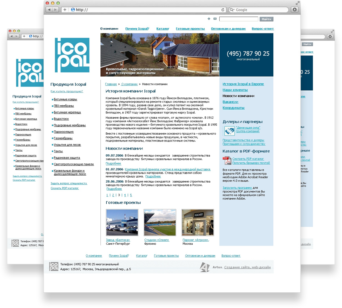Screen dimensions: 342x308
Task: Click the forward arrow in the front browser toolbar
Action: coord(55,9)
